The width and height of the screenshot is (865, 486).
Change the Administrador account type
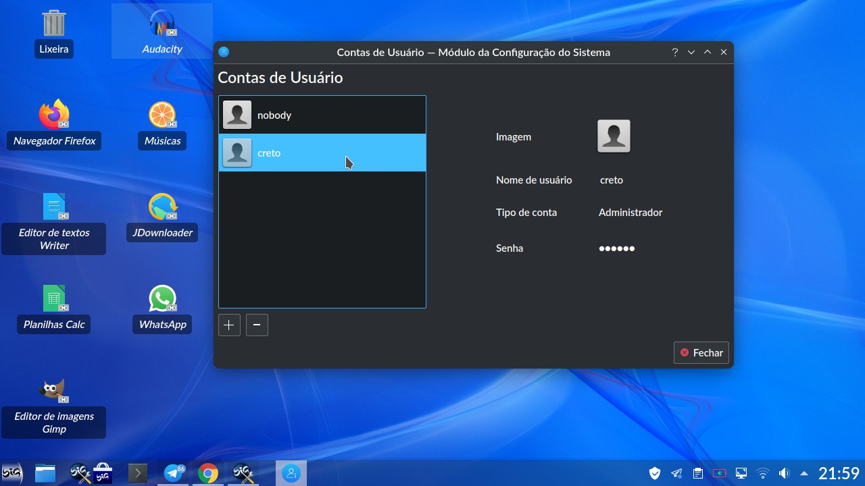pos(631,213)
